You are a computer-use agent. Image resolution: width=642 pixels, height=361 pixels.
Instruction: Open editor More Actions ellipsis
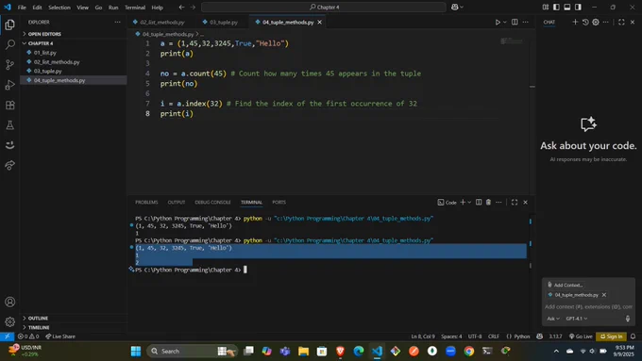526,22
